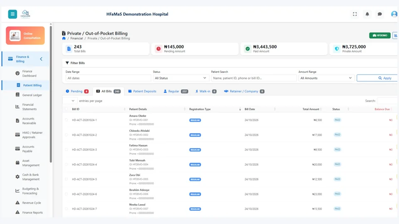Screen dimensions: 399x224
Task: Toggle the hamburger menu button
Action: (x=12, y=14)
